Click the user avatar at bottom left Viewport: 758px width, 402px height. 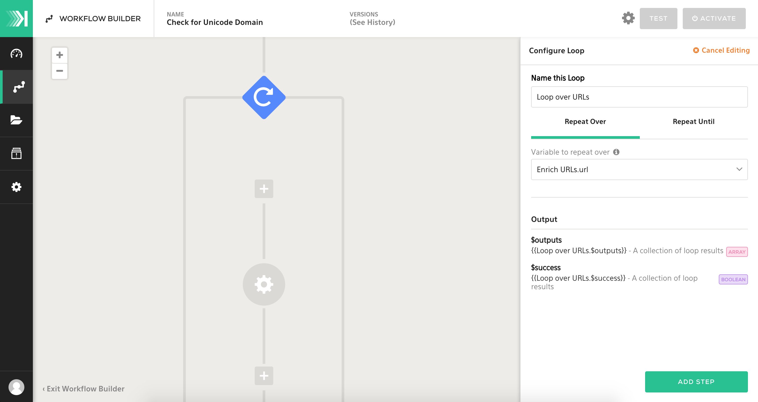click(16, 387)
